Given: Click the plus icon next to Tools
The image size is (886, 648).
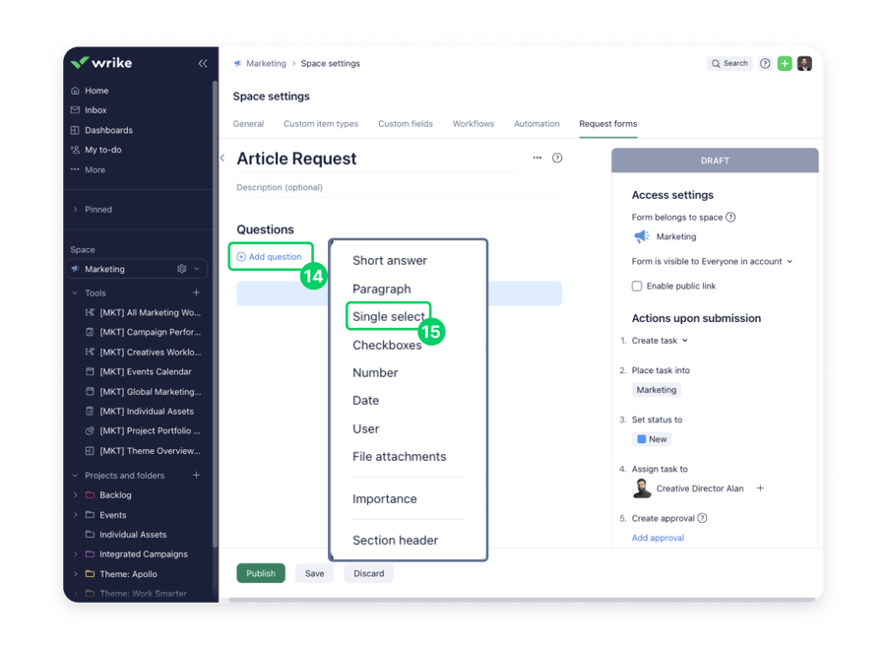Looking at the screenshot, I should 196,292.
